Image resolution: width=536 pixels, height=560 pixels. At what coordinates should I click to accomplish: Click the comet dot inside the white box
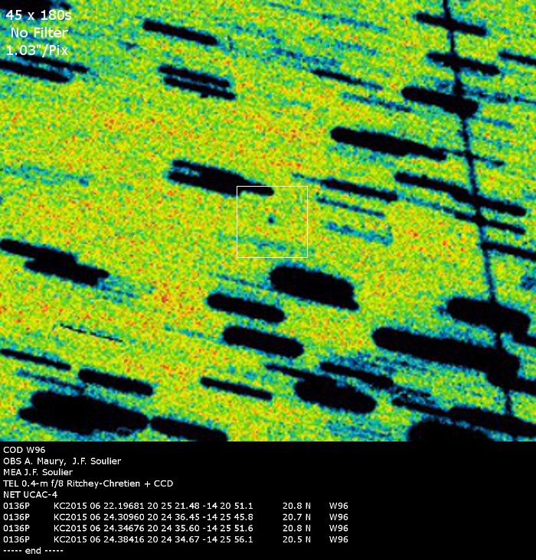(x=271, y=218)
